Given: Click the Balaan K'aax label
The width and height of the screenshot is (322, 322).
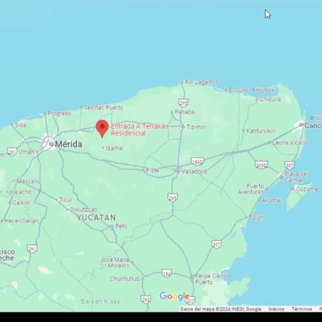Looking at the screenshot, I should (100, 302).
